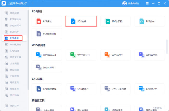This screenshot has height=111, width=169.
Task: Select CAD转换 in the sidebar
Action: click(14, 51)
